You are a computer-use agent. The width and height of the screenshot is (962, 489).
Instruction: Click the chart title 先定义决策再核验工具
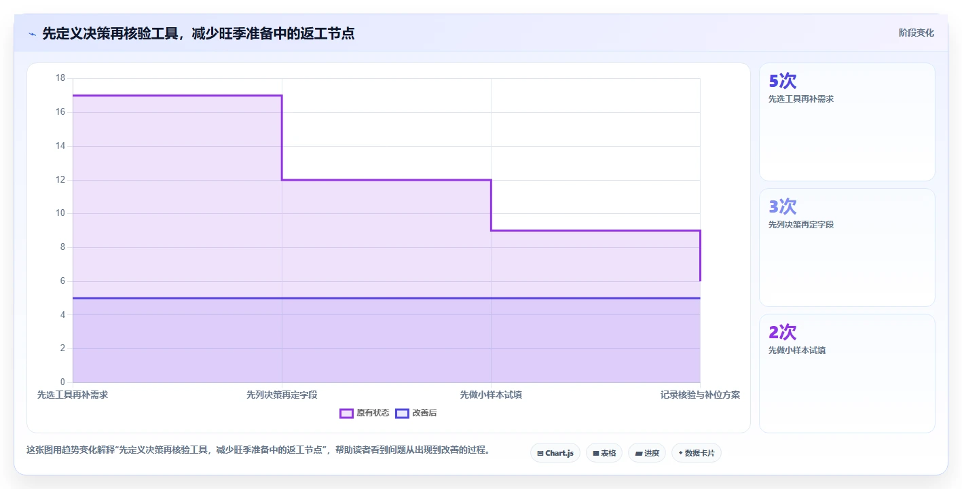click(x=198, y=33)
